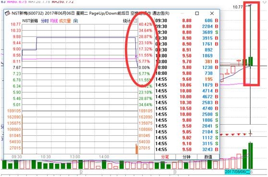Open the 统计 statistics option
Viewport: 268px width, 177px height.
click(x=127, y=21)
